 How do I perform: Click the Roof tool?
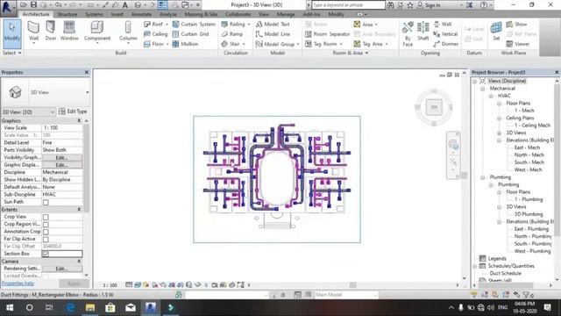click(156, 24)
